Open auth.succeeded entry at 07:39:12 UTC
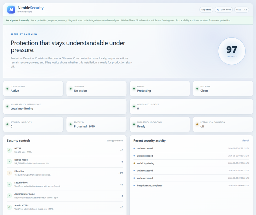Image resolution: width=256 pixels, height=215 pixels. [191, 156]
